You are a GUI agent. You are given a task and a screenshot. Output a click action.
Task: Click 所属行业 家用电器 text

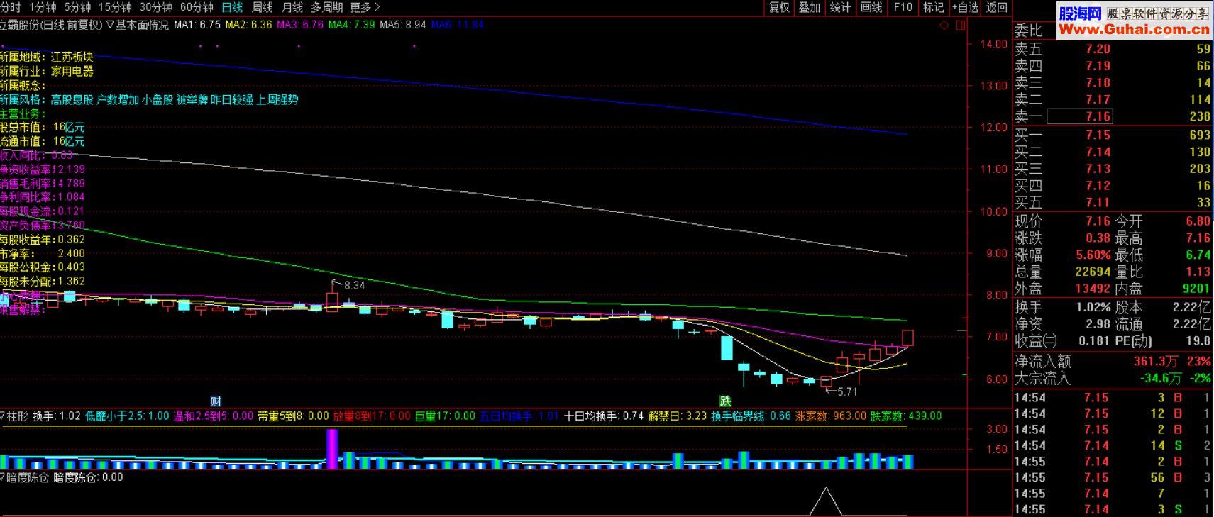point(47,72)
